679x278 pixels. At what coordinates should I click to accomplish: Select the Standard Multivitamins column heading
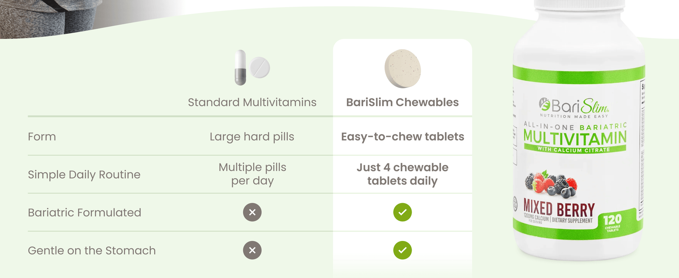pos(252,102)
